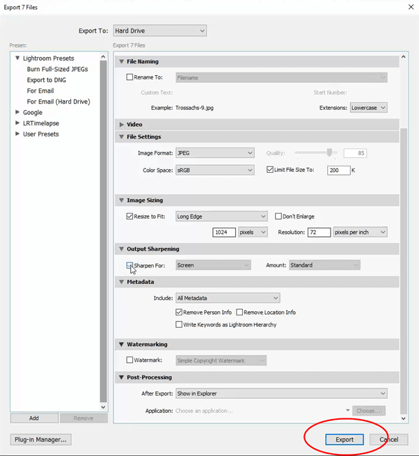Click the settings panel scroll up arrow
This screenshot has width=419, height=456.
403,56
